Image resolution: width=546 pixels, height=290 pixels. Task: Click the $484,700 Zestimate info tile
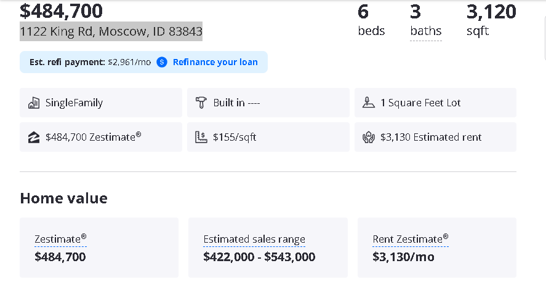[x=101, y=137]
